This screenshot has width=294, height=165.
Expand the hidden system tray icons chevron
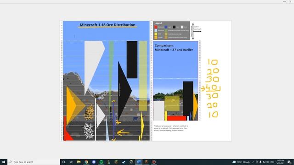coord(253,162)
